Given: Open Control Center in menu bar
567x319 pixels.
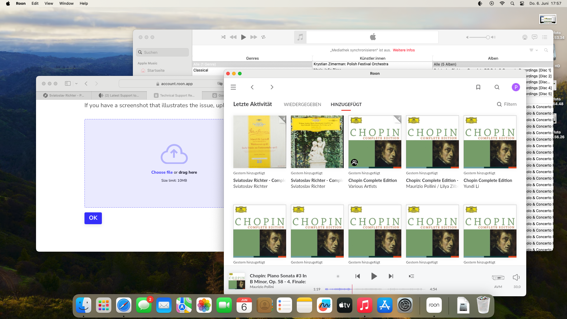Looking at the screenshot, I should (x=522, y=4).
